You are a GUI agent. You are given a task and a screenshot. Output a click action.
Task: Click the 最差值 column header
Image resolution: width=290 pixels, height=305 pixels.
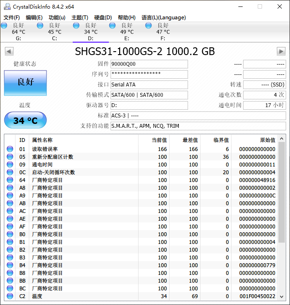pyautogui.click(x=185, y=140)
